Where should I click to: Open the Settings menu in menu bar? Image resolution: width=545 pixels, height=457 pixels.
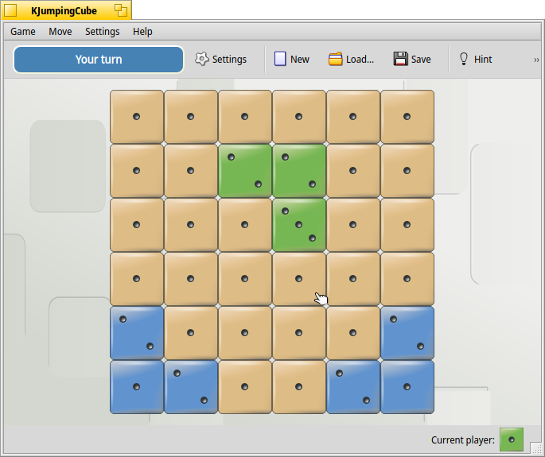[102, 32]
